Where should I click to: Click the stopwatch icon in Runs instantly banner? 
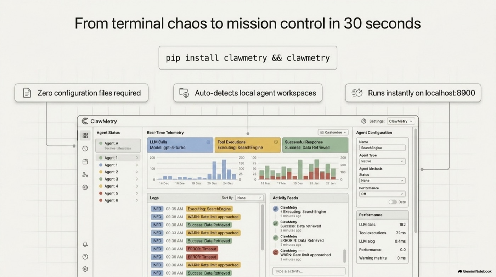(x=357, y=93)
